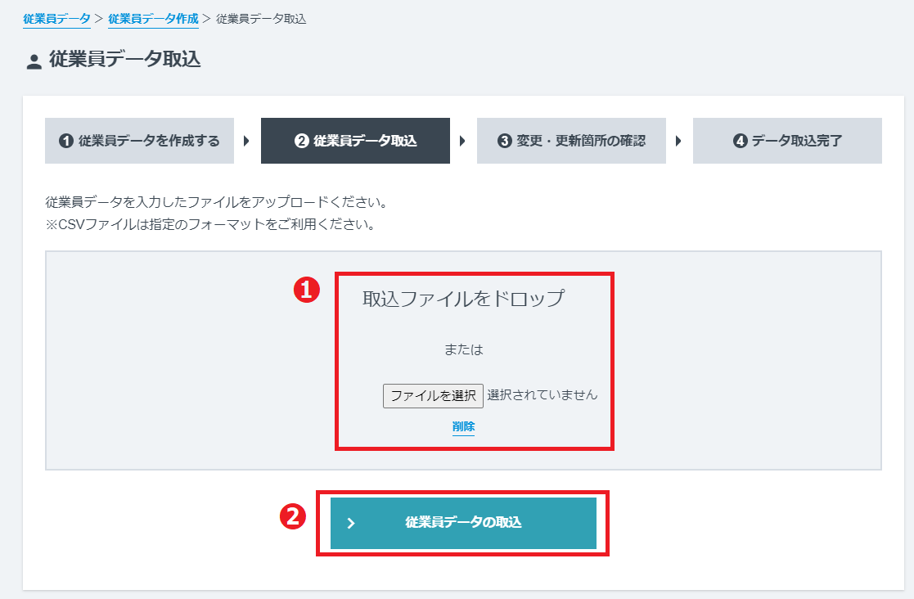Click the arrow icon between steps one and two

click(246, 140)
